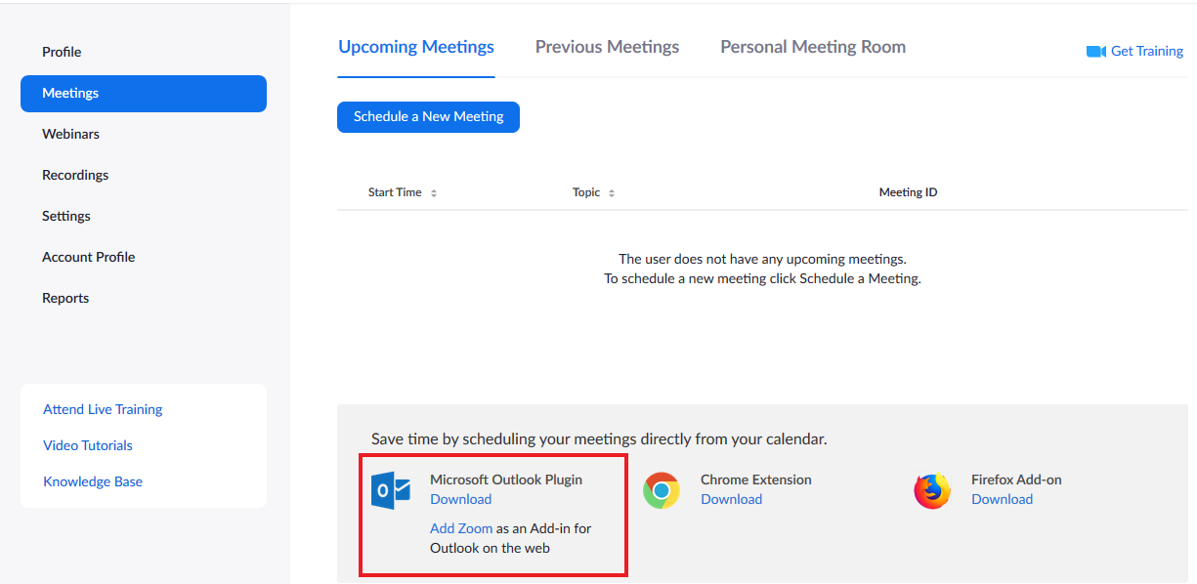The height and width of the screenshot is (584, 1197).
Task: Select Meetings in the sidebar
Action: click(144, 94)
